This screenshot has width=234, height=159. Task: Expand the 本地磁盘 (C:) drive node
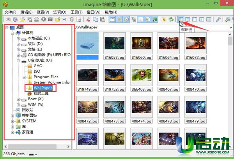(18, 38)
